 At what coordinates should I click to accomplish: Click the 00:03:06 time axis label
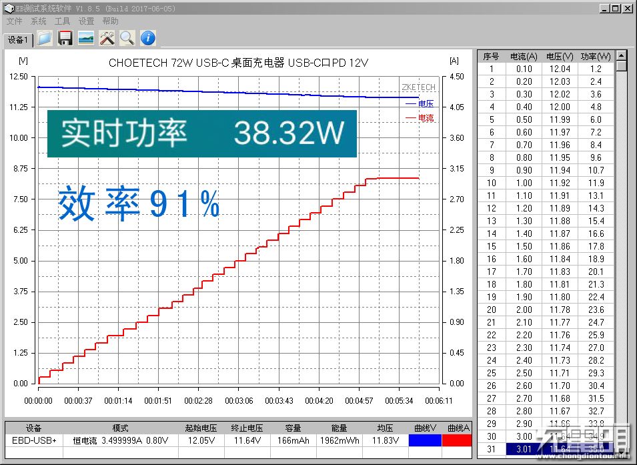239,401
